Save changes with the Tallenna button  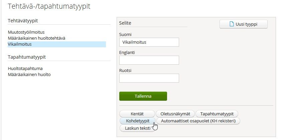click(143, 96)
